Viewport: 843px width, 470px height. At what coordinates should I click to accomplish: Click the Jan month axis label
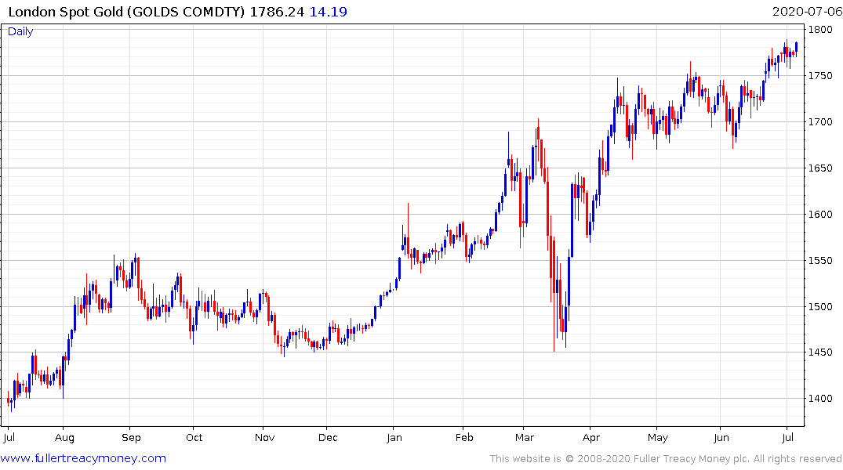tap(394, 438)
